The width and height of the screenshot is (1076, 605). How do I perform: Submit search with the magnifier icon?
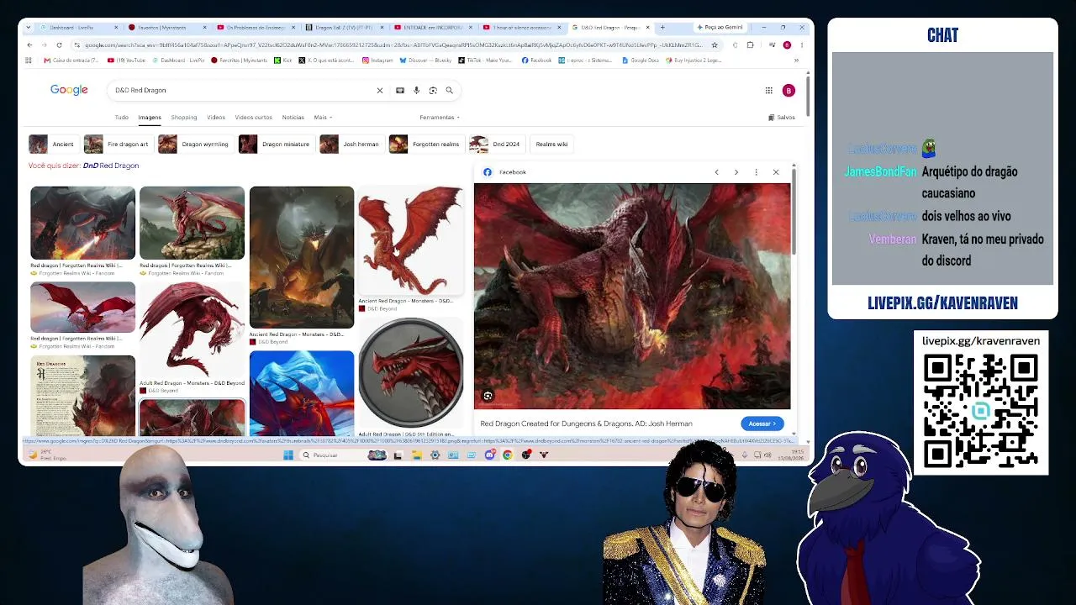(x=450, y=91)
